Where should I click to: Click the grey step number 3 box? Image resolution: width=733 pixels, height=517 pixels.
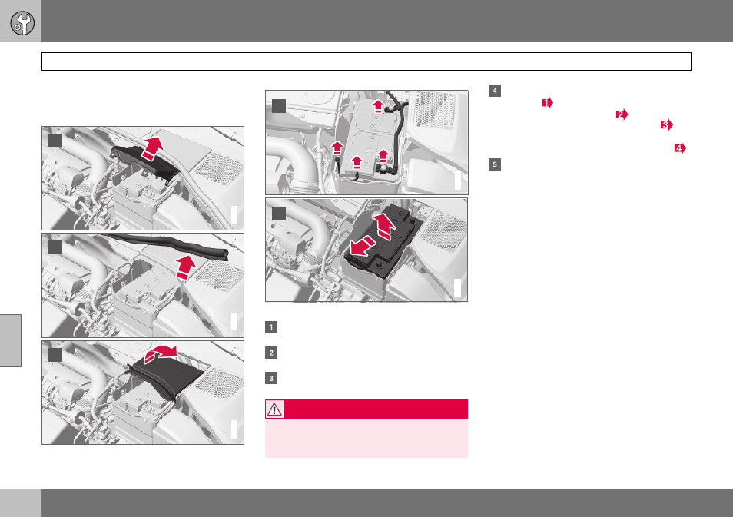(271, 378)
